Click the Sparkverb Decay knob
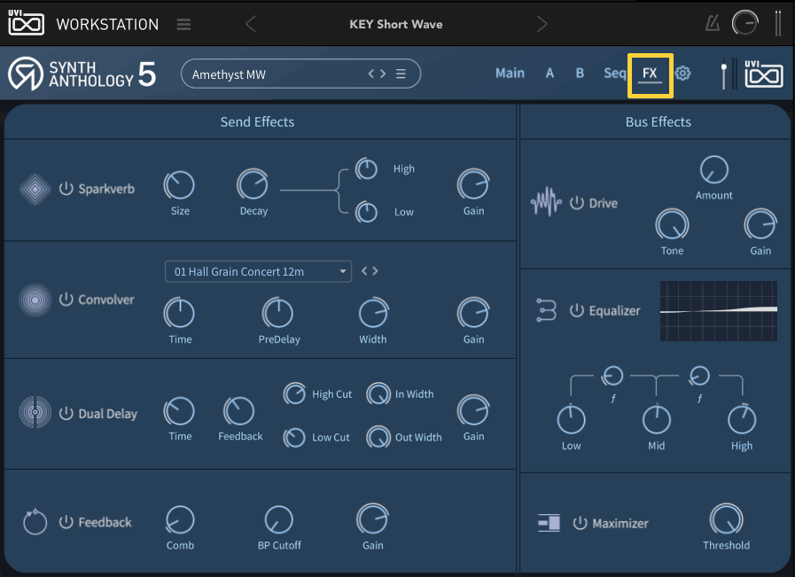The height and width of the screenshot is (577, 795). (x=253, y=185)
